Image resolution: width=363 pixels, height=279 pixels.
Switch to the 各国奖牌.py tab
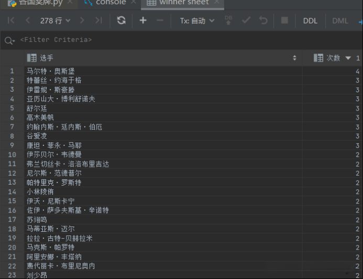point(40,3)
